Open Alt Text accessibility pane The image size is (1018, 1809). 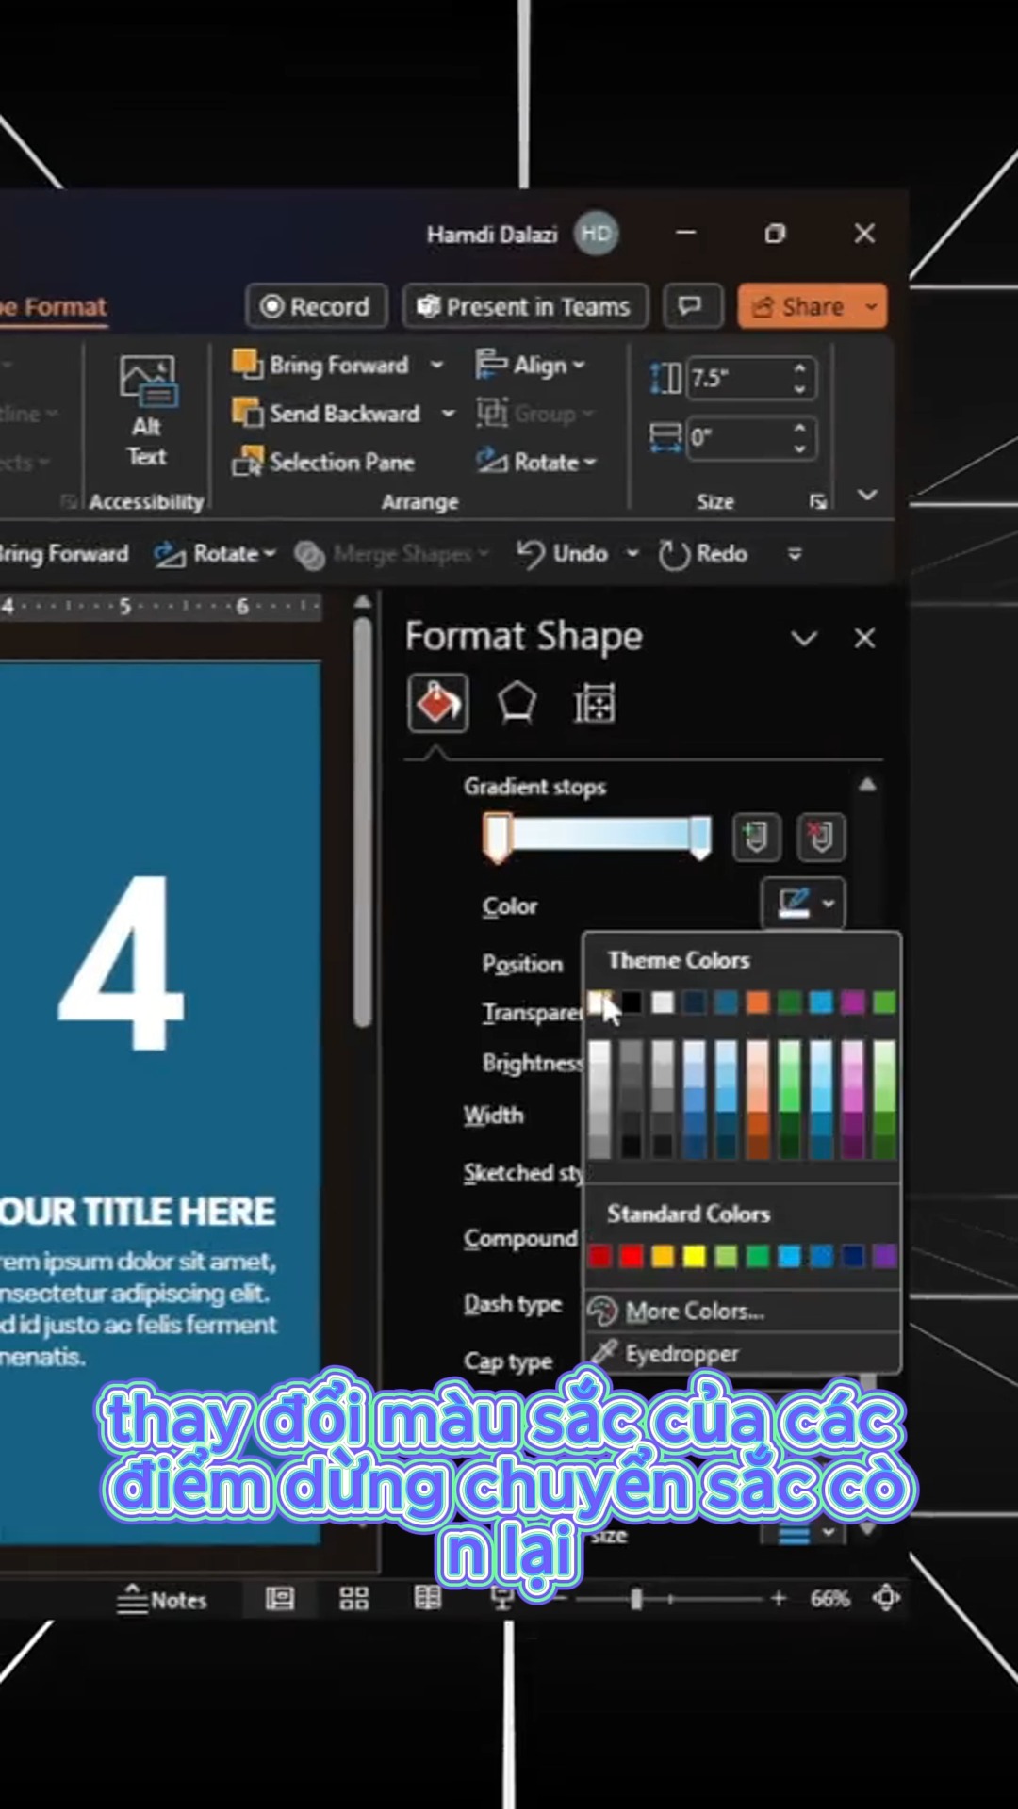coord(146,411)
